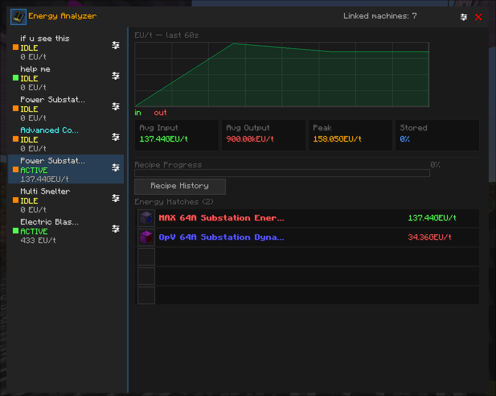
Task: Close the Energy Analyzer window
Action: (478, 17)
